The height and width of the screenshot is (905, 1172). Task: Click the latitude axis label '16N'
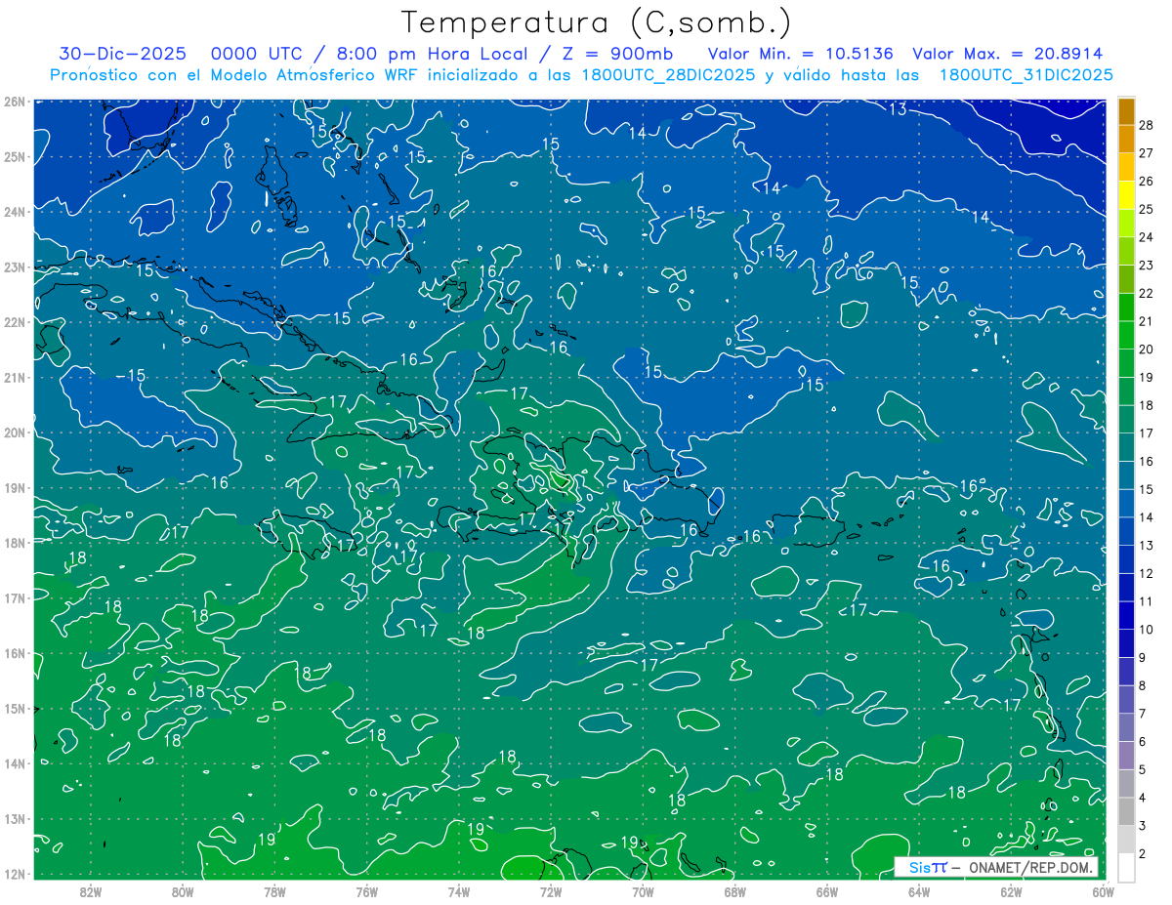tap(14, 653)
